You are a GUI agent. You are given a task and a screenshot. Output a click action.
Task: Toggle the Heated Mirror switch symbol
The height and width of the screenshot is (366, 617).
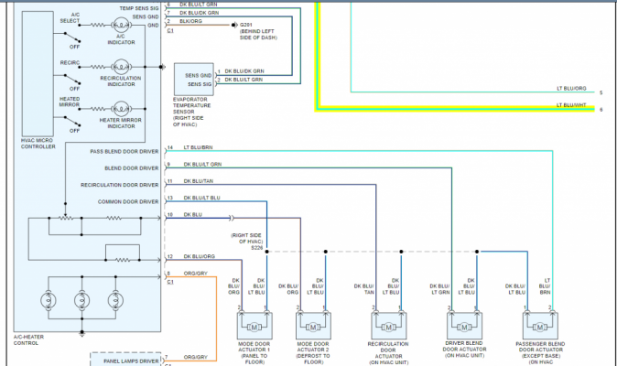pos(72,121)
